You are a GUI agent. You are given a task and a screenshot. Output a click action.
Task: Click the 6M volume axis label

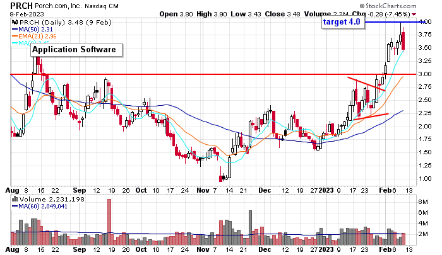click(x=423, y=213)
